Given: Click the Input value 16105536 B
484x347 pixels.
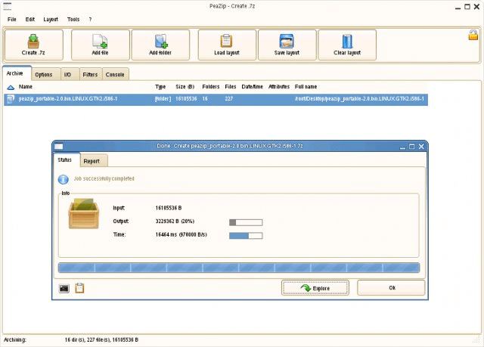Looking at the screenshot, I should (169, 208).
